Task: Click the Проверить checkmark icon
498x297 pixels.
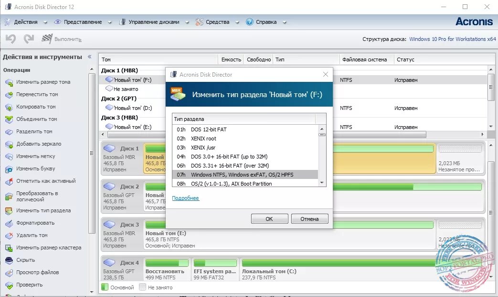Action: click(9, 285)
